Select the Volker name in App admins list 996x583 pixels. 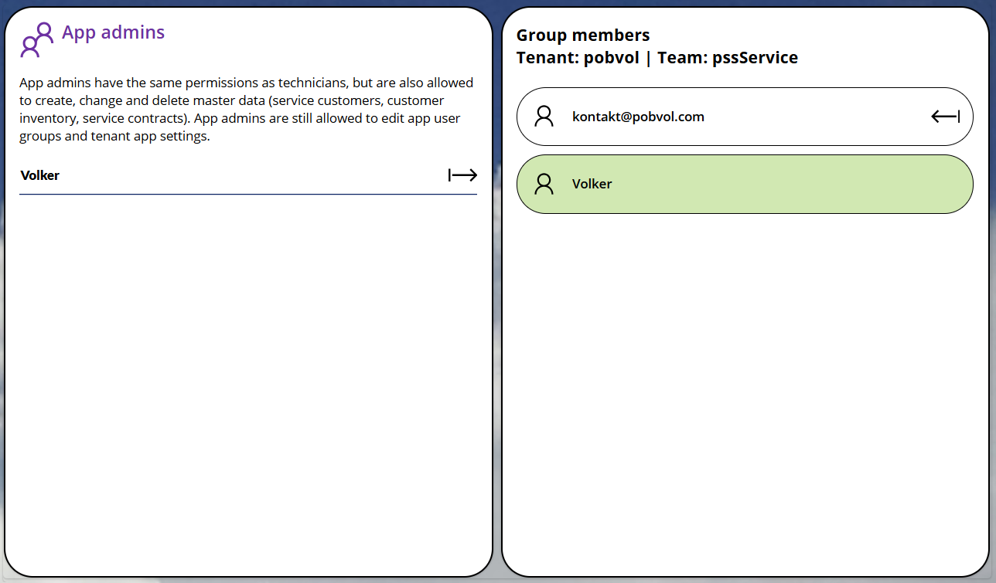(x=40, y=175)
